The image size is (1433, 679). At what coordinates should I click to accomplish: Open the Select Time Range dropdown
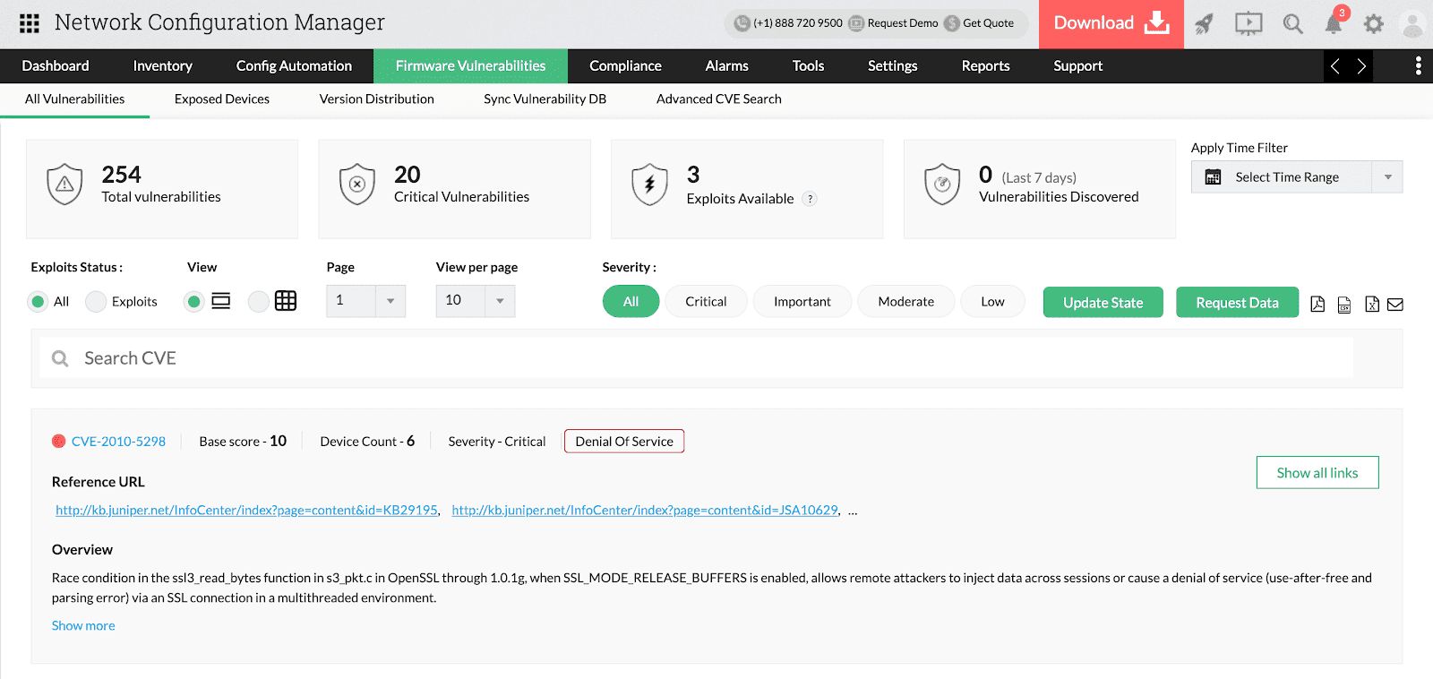pos(1297,177)
